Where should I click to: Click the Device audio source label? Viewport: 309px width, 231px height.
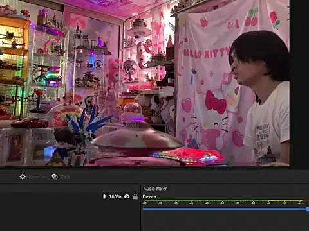149,197
